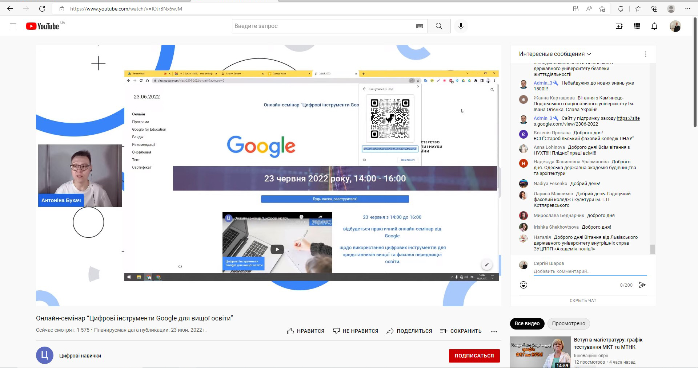Click the Create video camera icon
Screen dimensions: 698x368
click(x=619, y=26)
